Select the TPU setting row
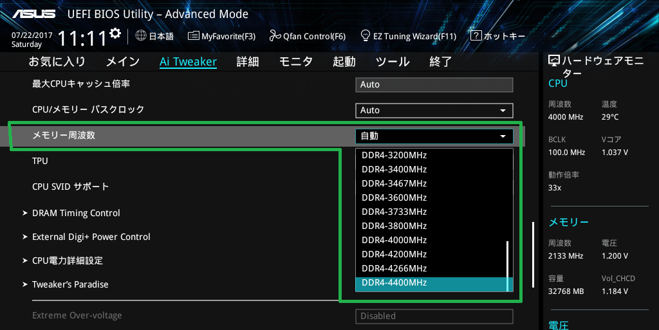Screen dimensions: 659x330 40,161
